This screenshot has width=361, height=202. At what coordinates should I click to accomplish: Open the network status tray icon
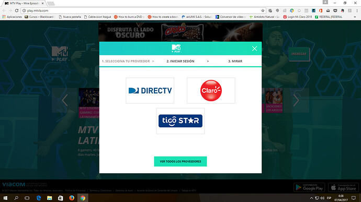[x=317, y=198]
